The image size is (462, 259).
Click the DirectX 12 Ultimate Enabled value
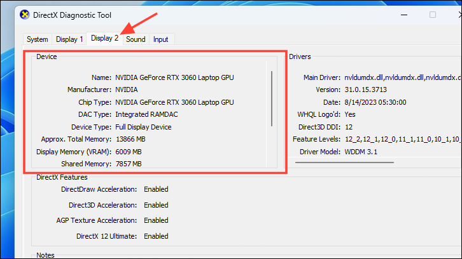[156, 236]
